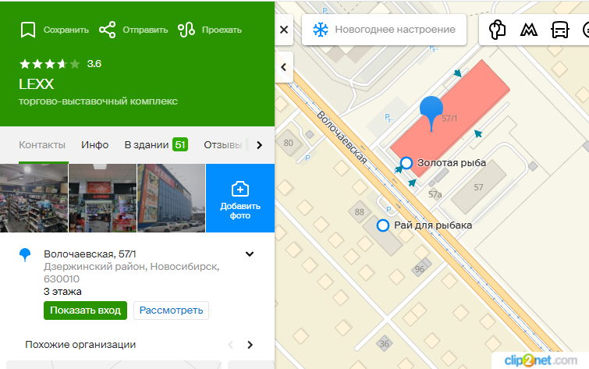Open the first store interior photo thumbnail

click(x=34, y=198)
